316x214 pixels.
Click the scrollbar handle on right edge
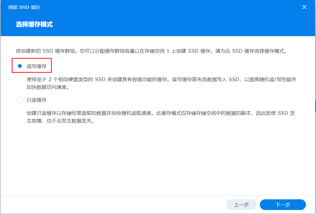click(315, 106)
